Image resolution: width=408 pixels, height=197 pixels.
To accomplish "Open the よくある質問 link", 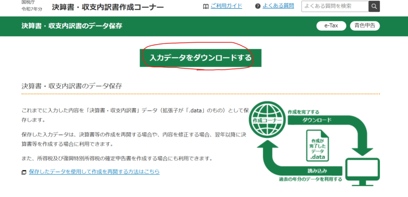I will click(278, 6).
